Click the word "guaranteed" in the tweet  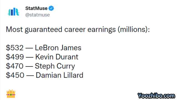[x=43, y=30]
